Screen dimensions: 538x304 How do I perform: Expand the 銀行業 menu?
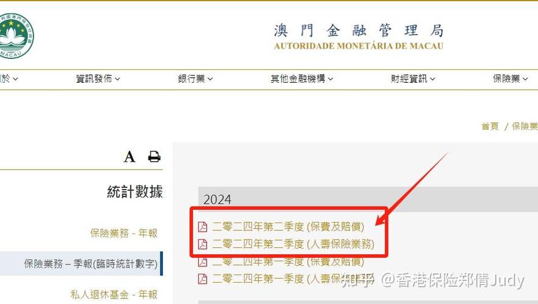click(x=195, y=79)
